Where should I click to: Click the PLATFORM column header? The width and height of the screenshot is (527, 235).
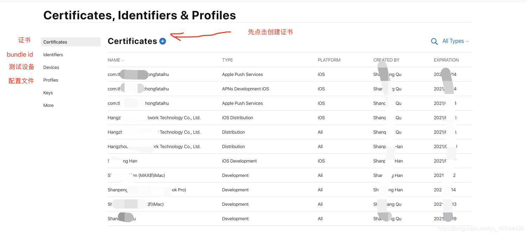[329, 60]
